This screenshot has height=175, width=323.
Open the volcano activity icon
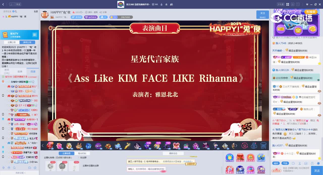point(240,158)
